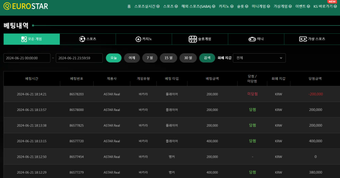Click the -200,000 winnings amount
The width and height of the screenshot is (340, 178).
click(316, 94)
